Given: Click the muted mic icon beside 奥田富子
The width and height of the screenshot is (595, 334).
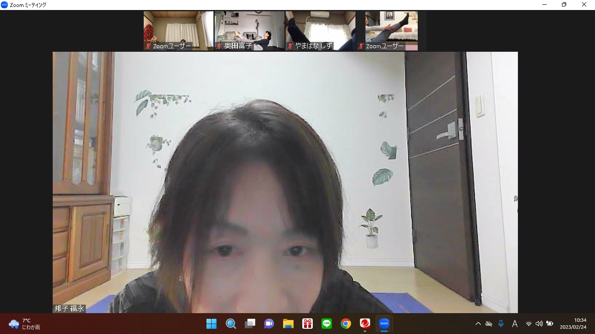Looking at the screenshot, I should (219, 46).
